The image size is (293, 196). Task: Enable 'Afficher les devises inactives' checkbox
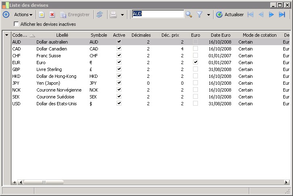16,24
